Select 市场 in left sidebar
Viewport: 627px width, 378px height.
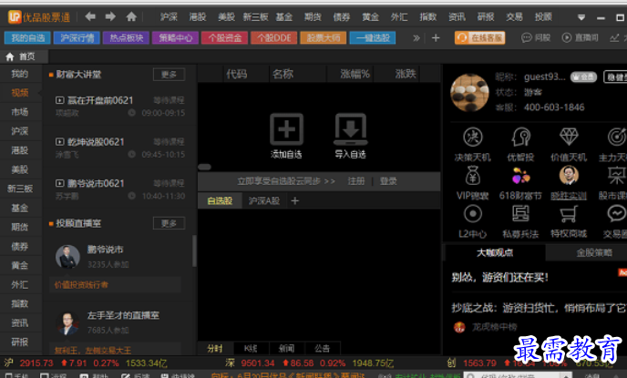pyautogui.click(x=20, y=112)
